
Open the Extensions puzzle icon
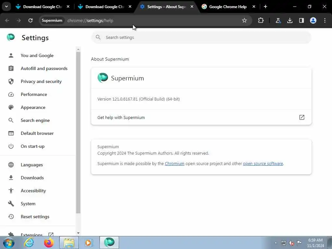pyautogui.click(x=261, y=20)
